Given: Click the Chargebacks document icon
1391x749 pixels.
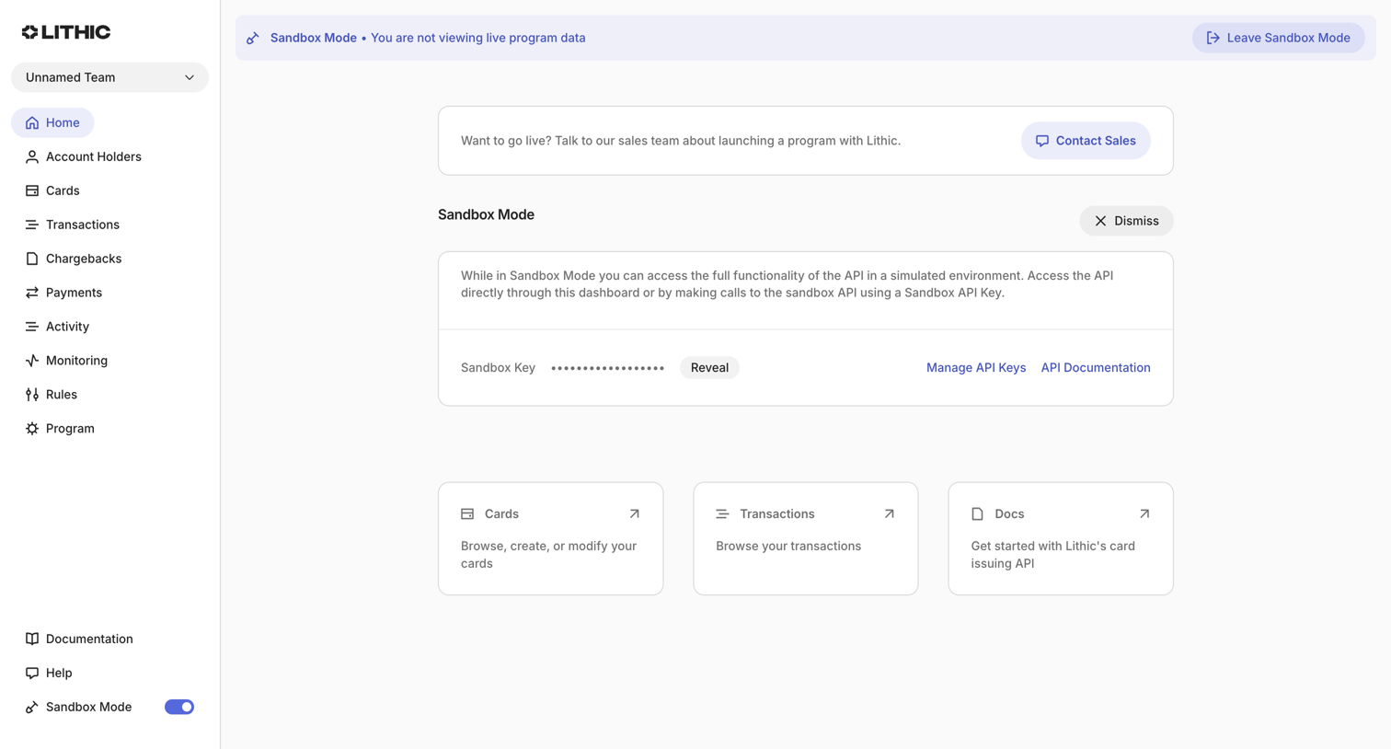Looking at the screenshot, I should [x=32, y=259].
